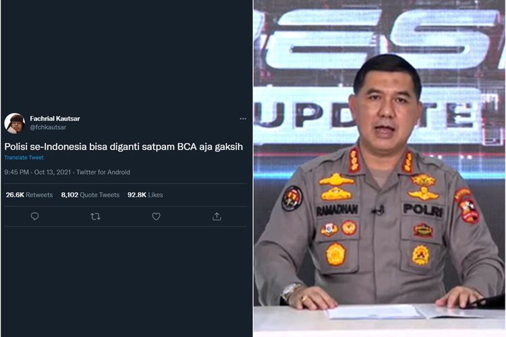Click the RAMADHAN name tag on uniform
506x337 pixels.
click(x=337, y=210)
